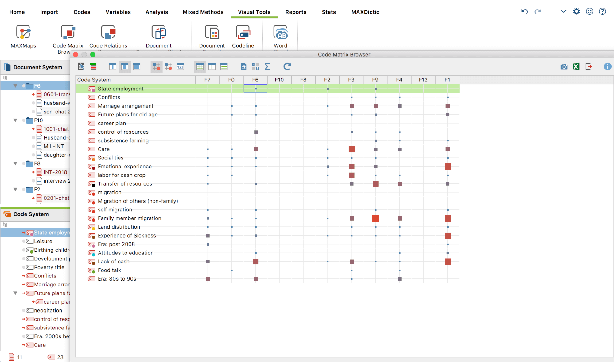Expand the ribbon collapse chevron
This screenshot has width=614, height=362.
[x=563, y=11]
